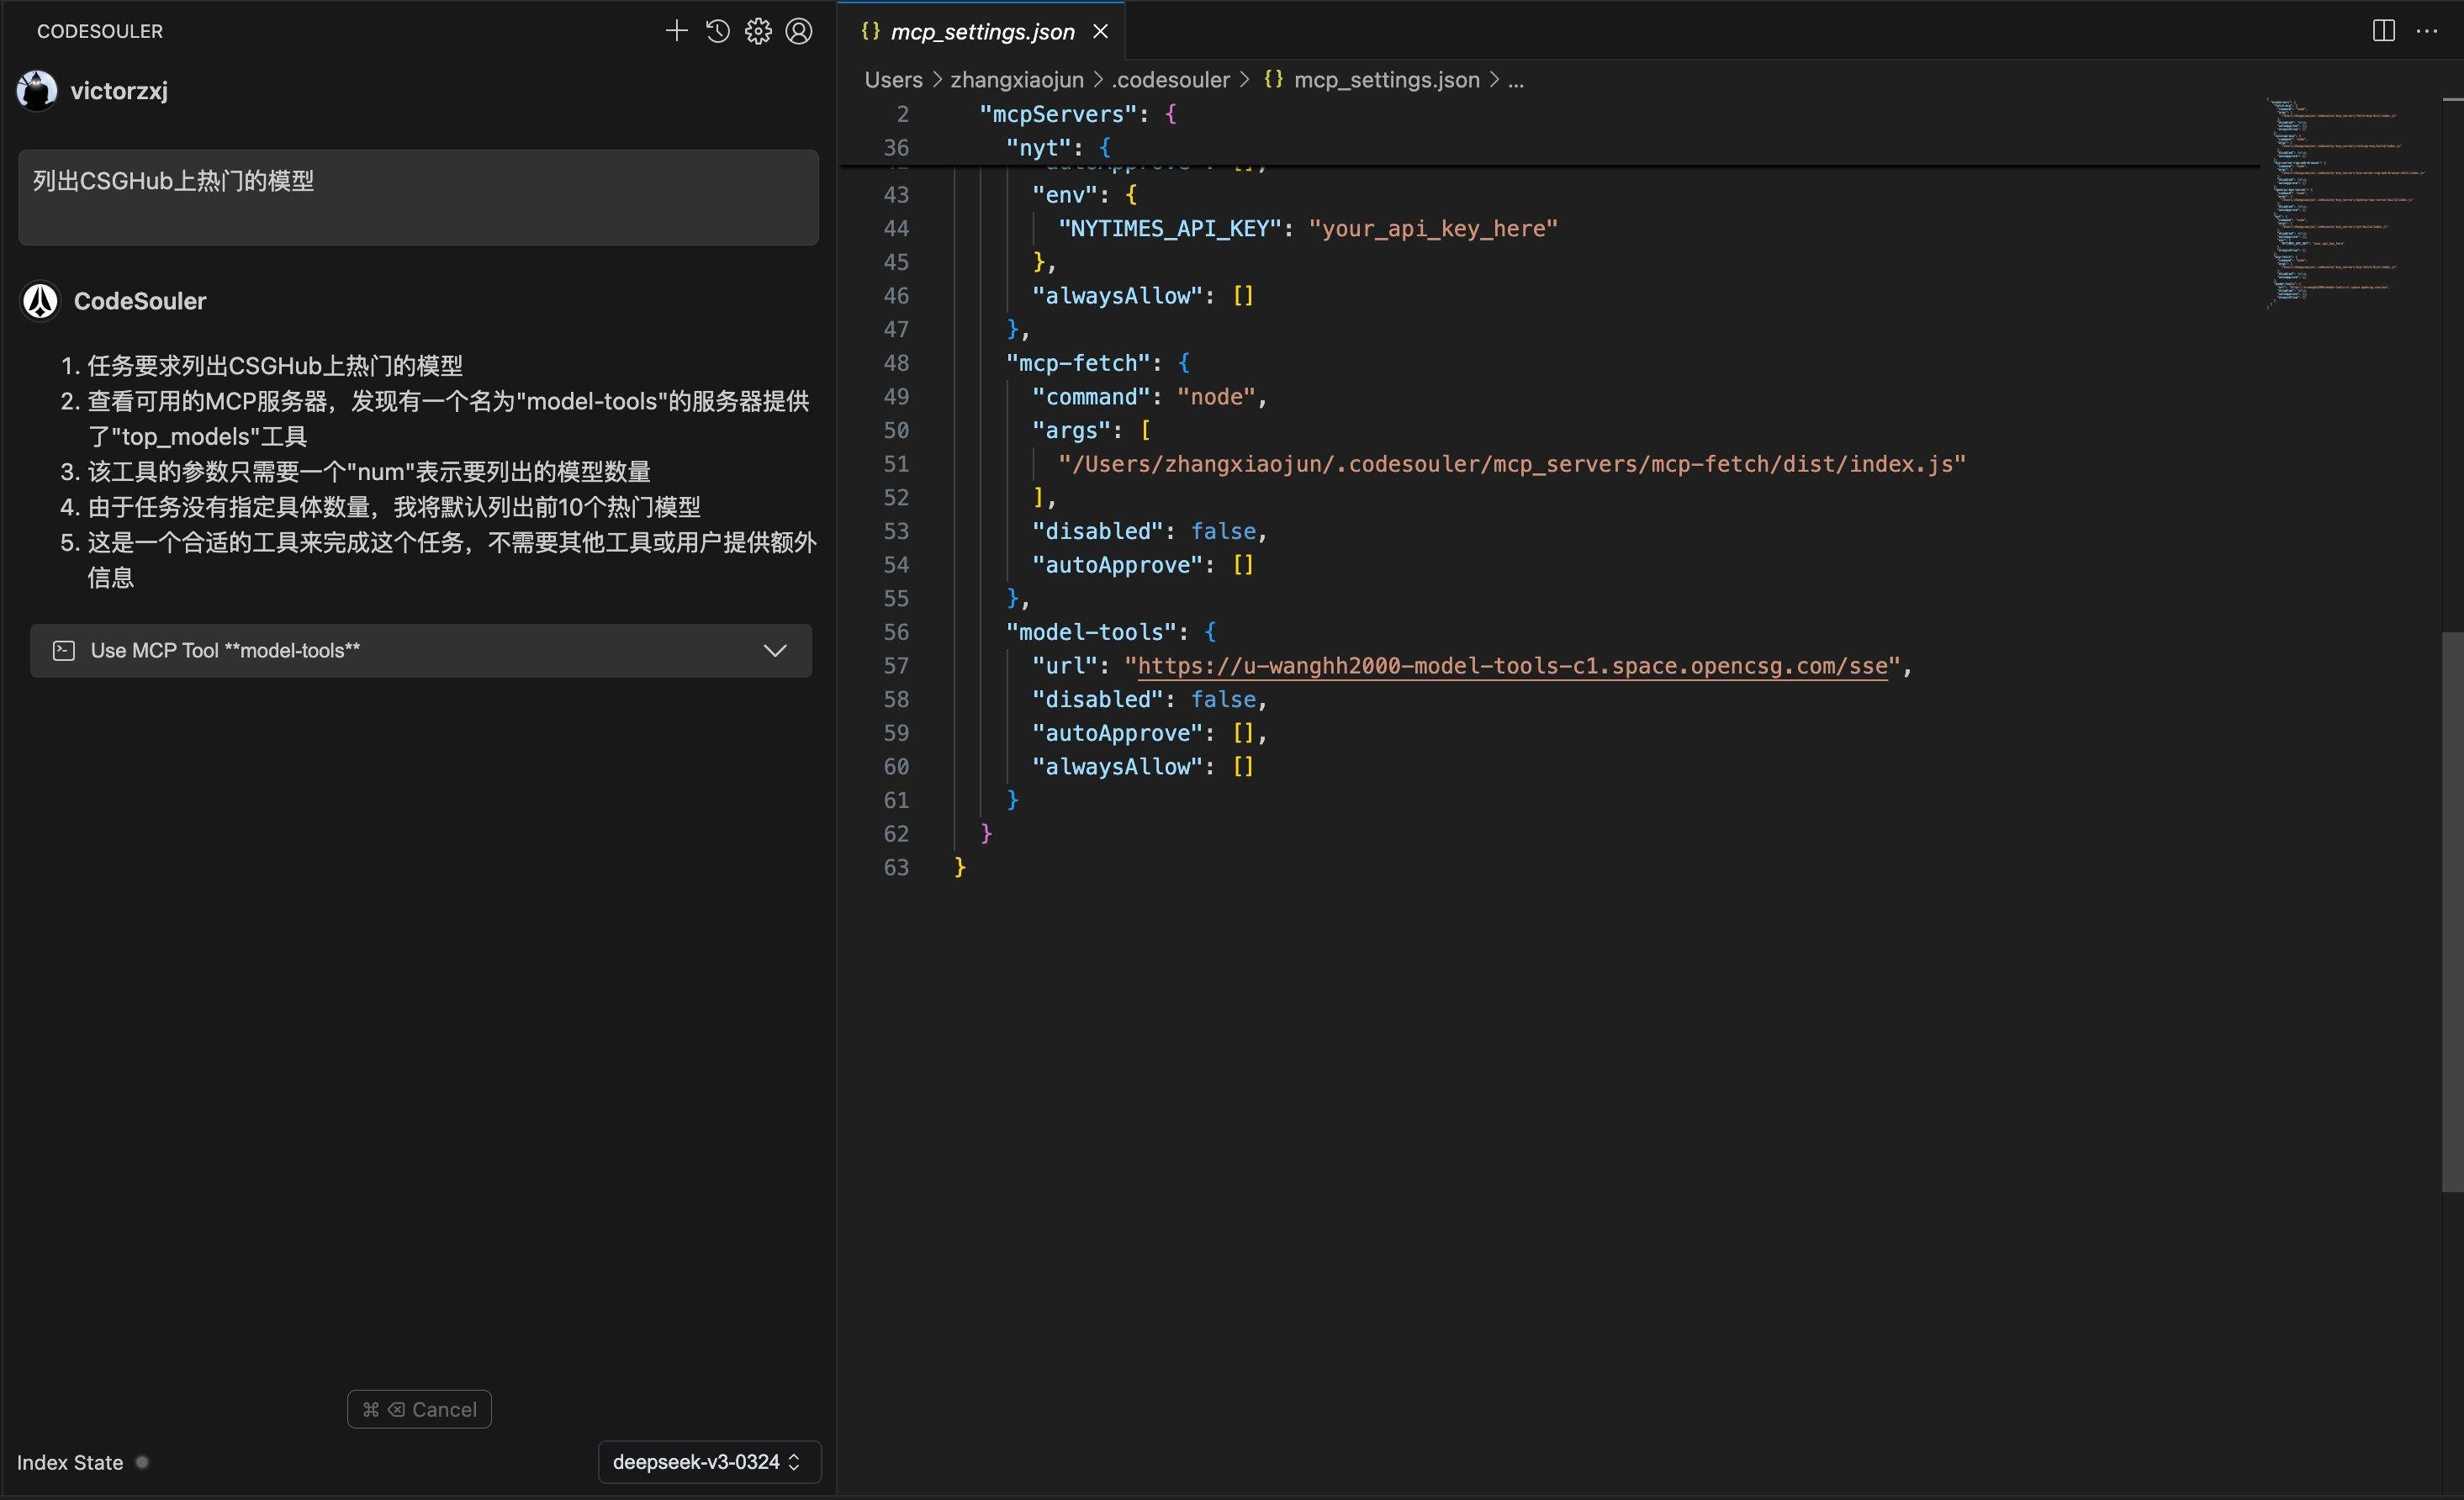Click the split editor icon
This screenshot has width=2464, height=1500.
[x=2383, y=31]
